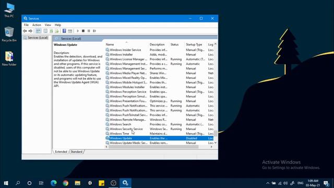Switch to the Standard tab
This screenshot has width=334, height=188.
coord(77,152)
